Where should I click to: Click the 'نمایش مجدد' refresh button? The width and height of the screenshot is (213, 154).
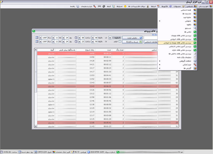tap(132, 38)
